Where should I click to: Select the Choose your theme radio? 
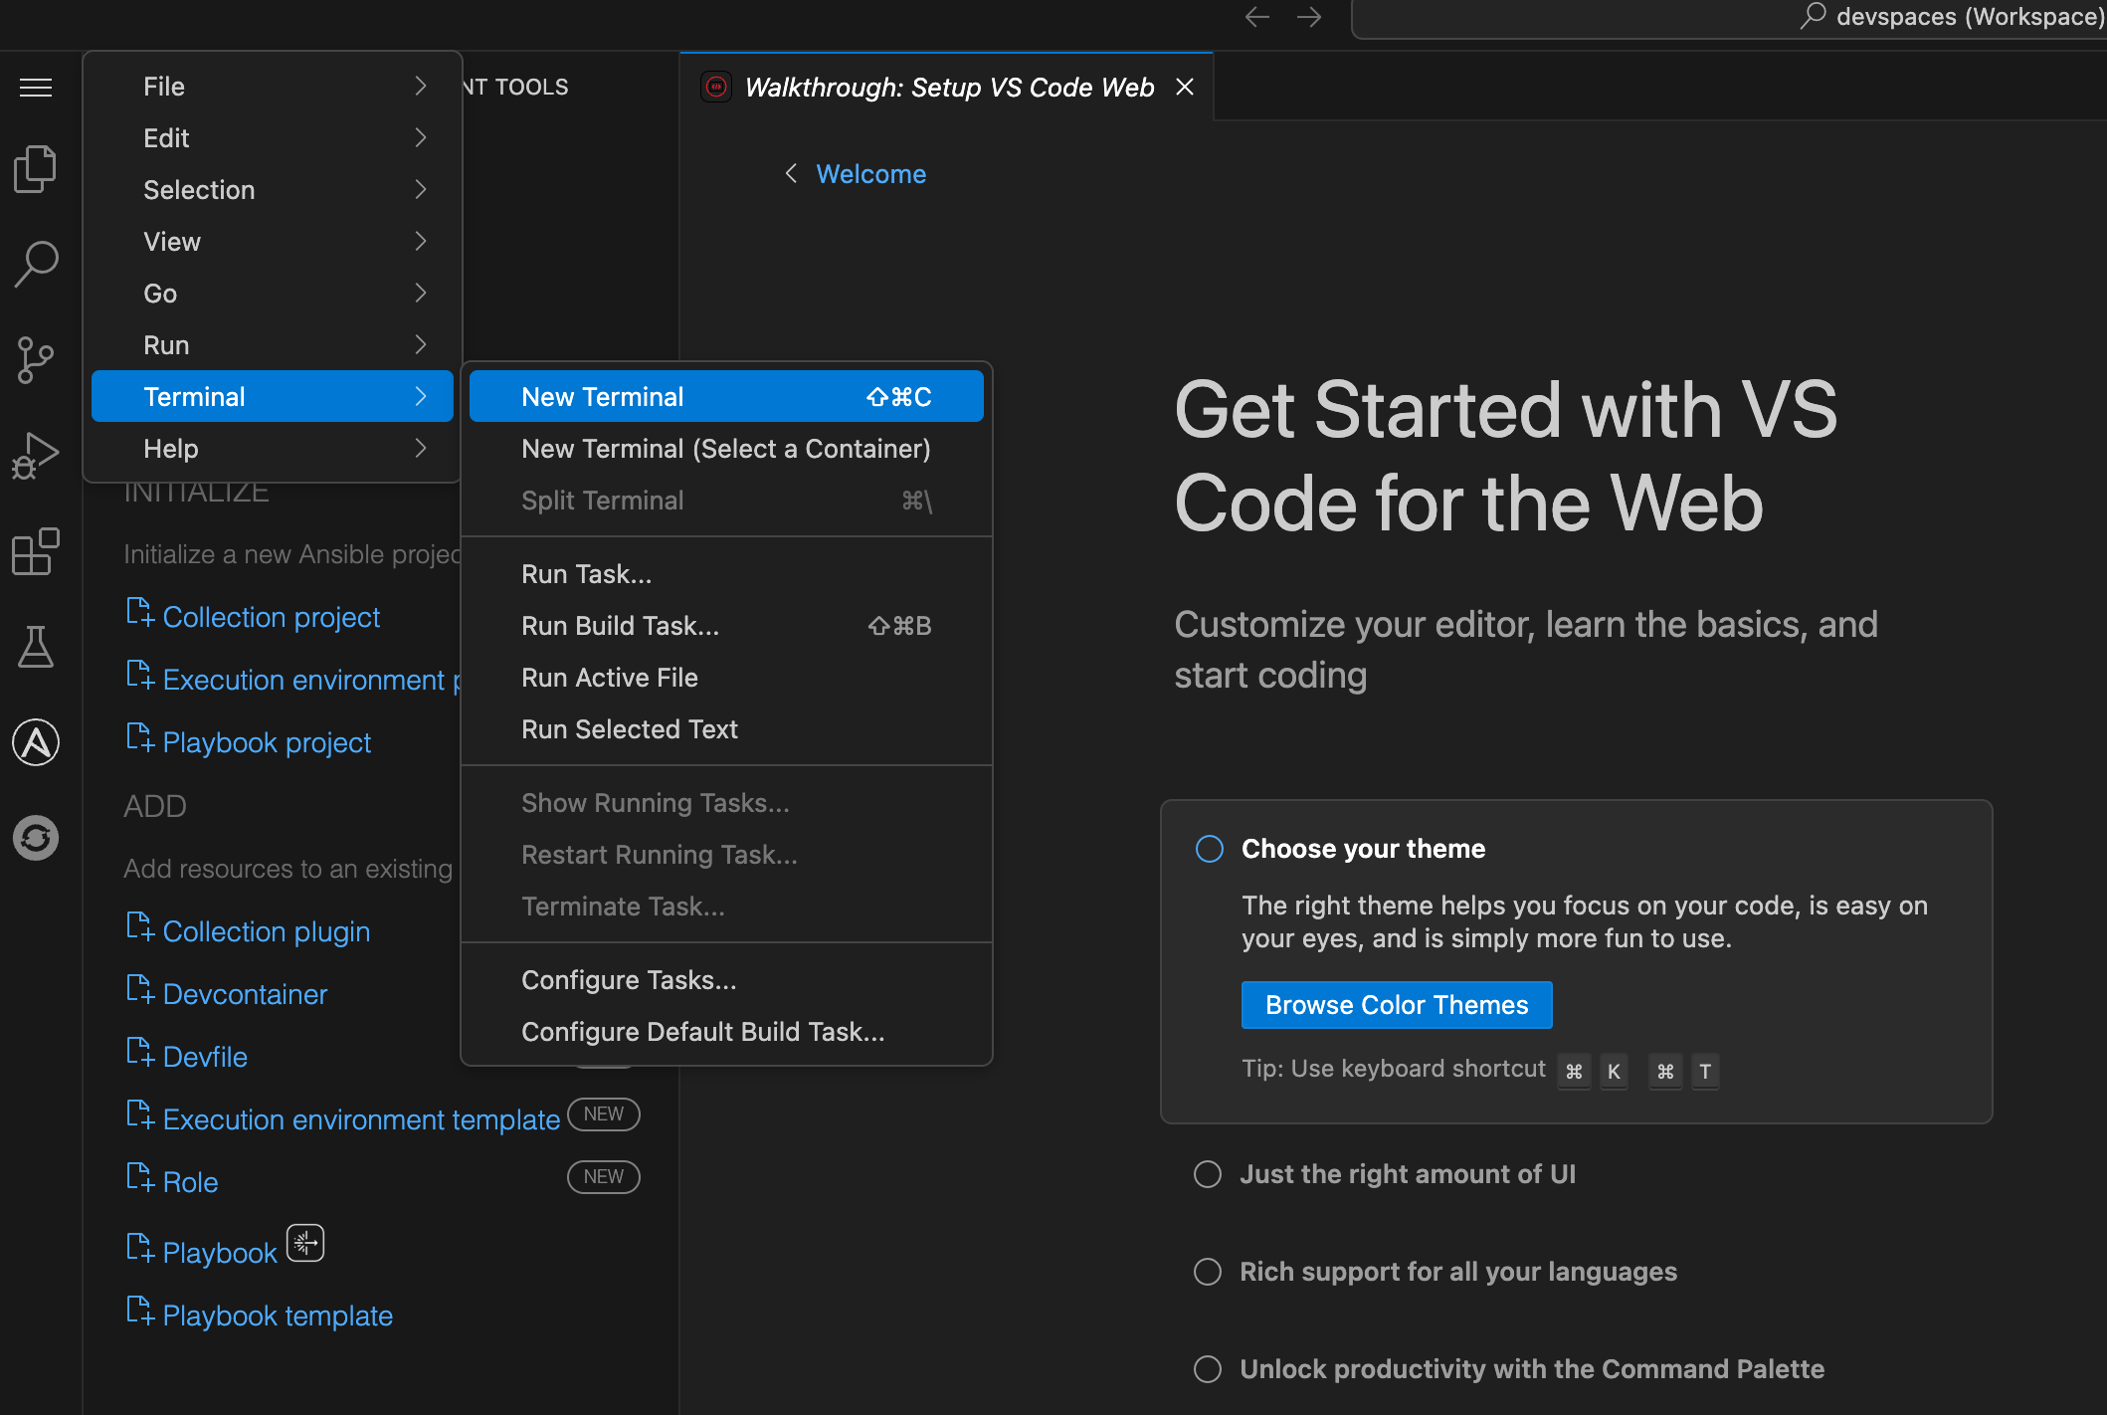pos(1209,849)
